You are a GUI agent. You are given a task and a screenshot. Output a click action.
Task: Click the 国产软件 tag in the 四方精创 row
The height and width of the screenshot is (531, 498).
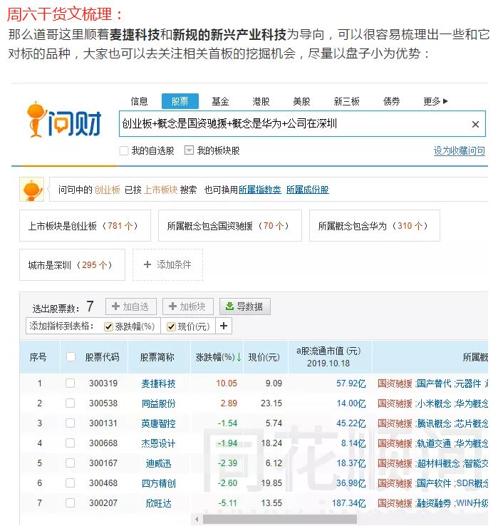point(434,483)
